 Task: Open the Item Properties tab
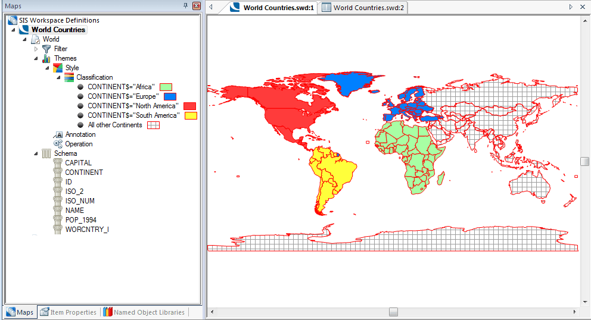pos(68,312)
